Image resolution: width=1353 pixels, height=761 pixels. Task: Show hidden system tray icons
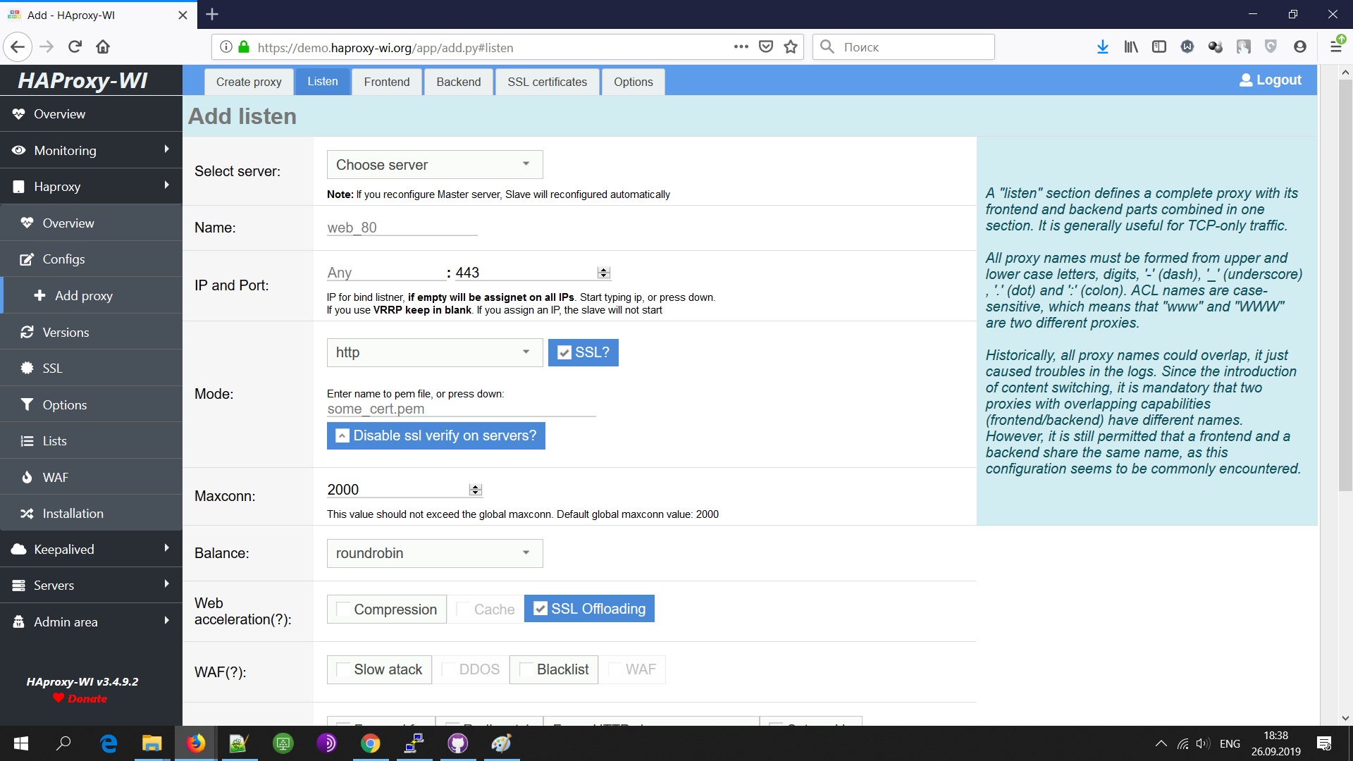click(x=1161, y=743)
